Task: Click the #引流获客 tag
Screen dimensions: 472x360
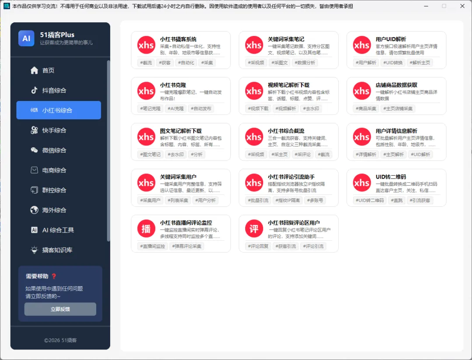Action: 420,200
